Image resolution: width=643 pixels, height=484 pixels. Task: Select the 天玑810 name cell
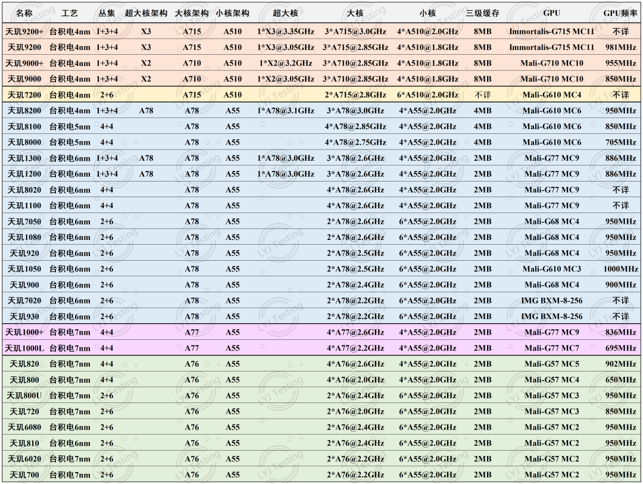coord(24,443)
